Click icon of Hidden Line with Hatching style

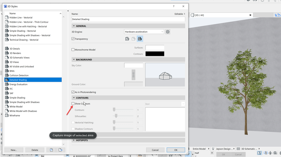(x=7, y=26)
